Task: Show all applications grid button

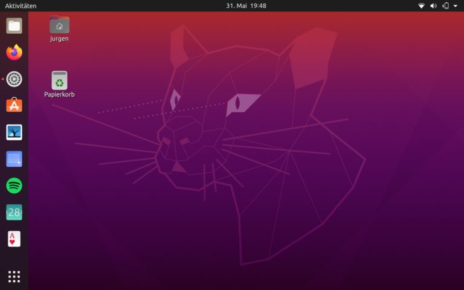Action: [14, 277]
